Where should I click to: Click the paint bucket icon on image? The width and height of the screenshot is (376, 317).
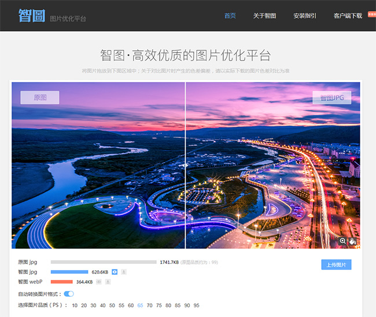[352, 241]
